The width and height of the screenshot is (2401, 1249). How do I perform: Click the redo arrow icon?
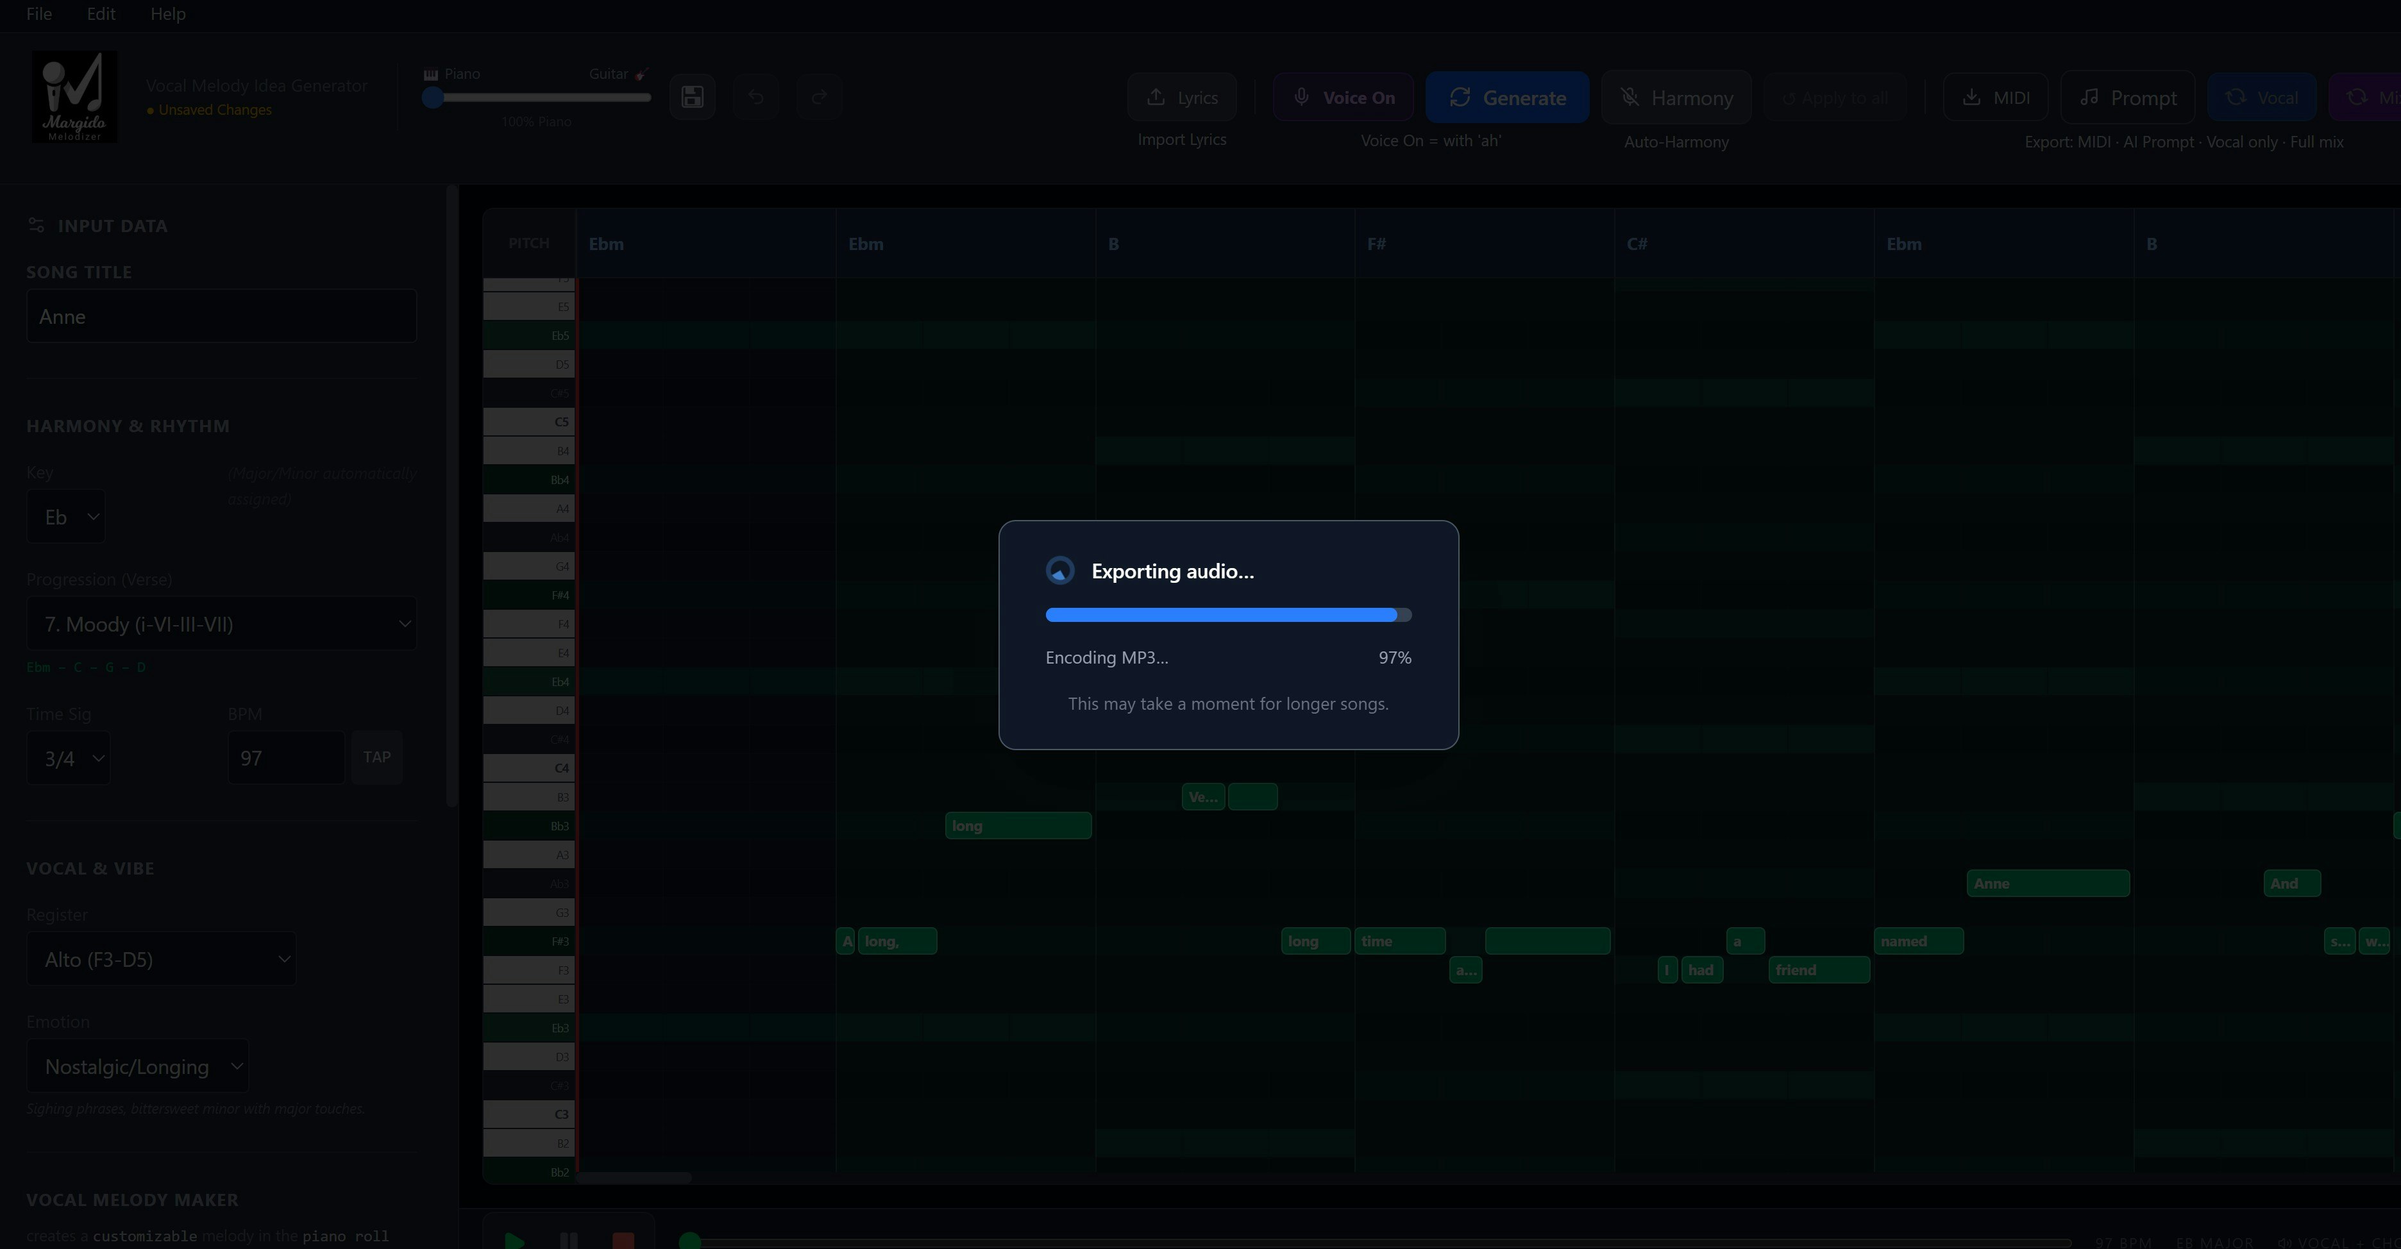click(x=820, y=97)
